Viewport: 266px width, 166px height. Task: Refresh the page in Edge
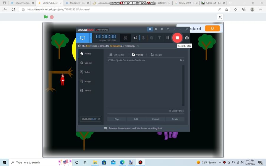pyautogui.click(x=13, y=9)
